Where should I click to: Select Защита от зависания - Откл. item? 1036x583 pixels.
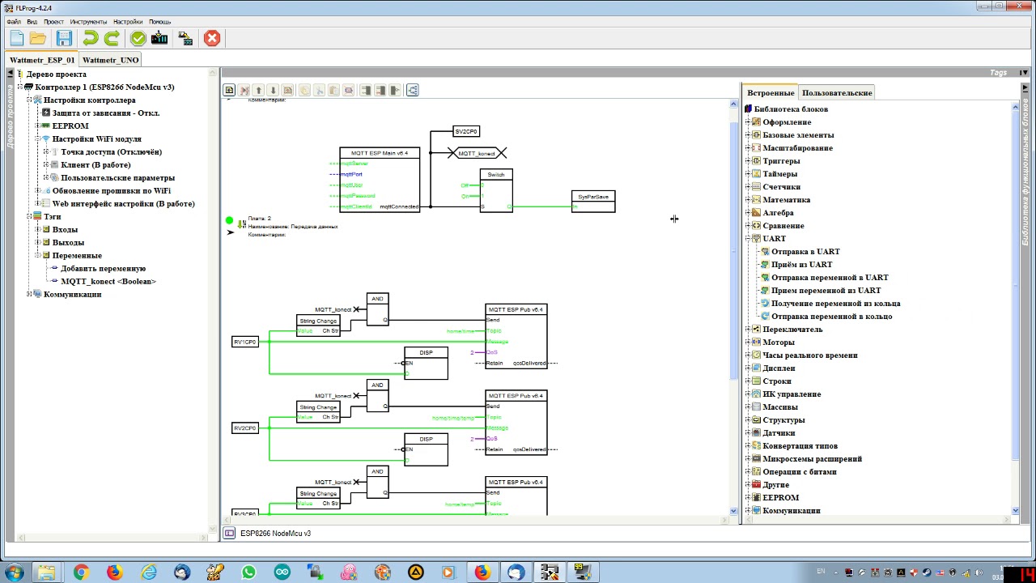(x=106, y=113)
